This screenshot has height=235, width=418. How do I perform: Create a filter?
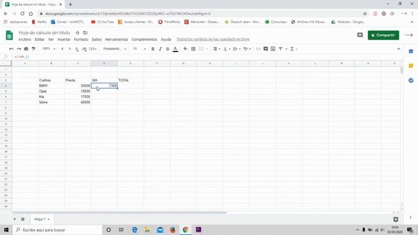point(280,49)
